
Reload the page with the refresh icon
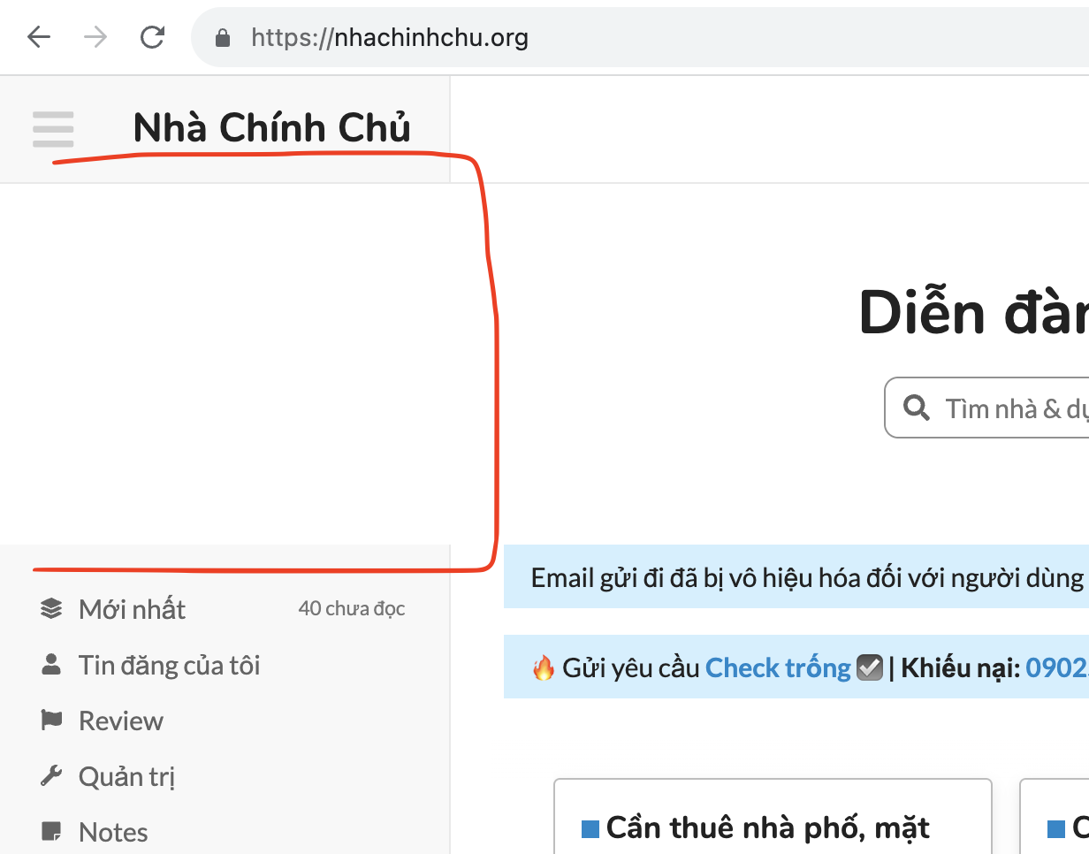153,37
